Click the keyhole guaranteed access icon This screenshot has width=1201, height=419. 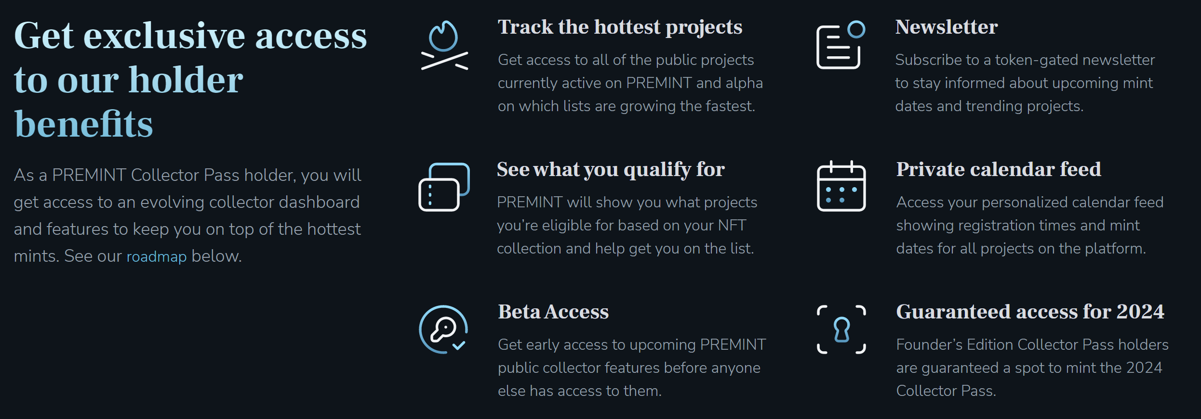click(841, 330)
